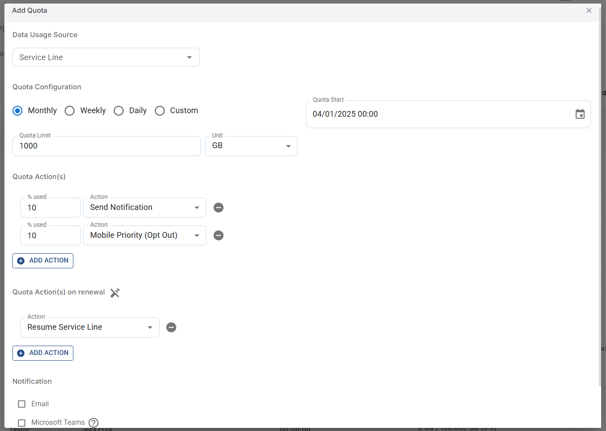Expand the Send Notification action dropdown

[145, 208]
